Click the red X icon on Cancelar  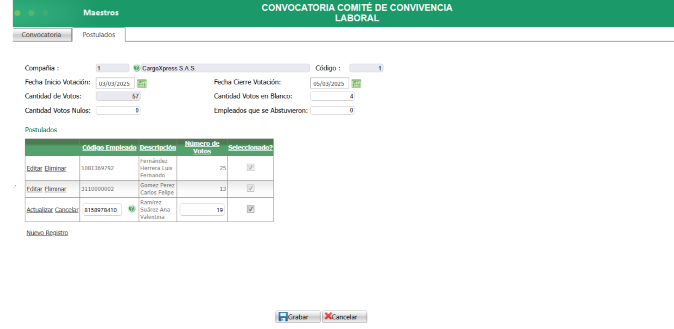[328, 316]
